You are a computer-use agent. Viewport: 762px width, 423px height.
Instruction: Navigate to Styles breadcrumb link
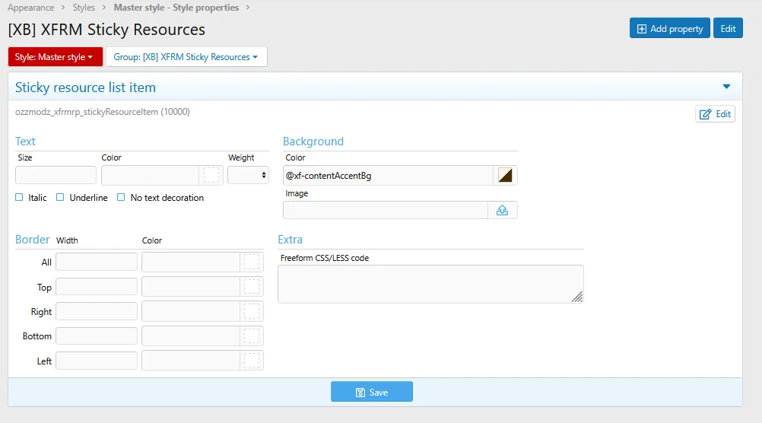coord(84,8)
